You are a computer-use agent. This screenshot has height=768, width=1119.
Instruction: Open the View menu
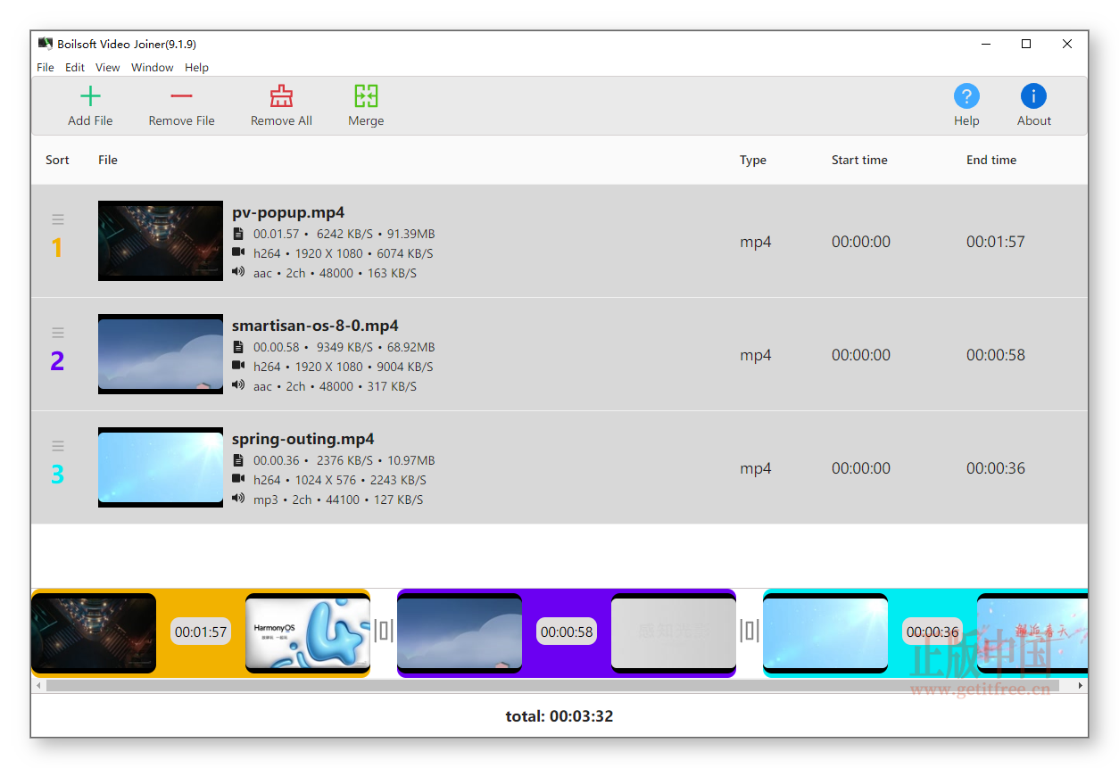[x=108, y=68]
